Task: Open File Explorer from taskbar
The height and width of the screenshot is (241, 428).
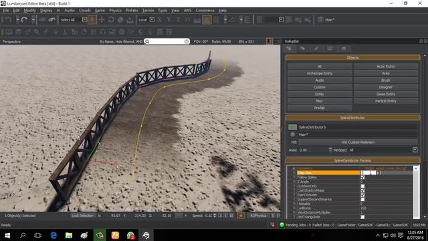Action: pos(69,235)
